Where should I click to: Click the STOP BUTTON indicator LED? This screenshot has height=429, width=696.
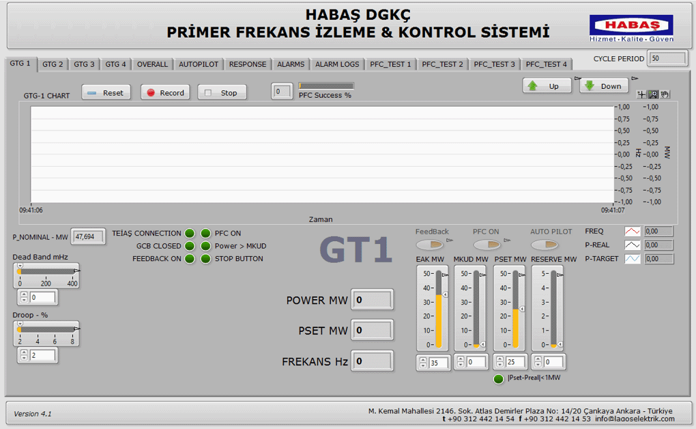(x=205, y=259)
